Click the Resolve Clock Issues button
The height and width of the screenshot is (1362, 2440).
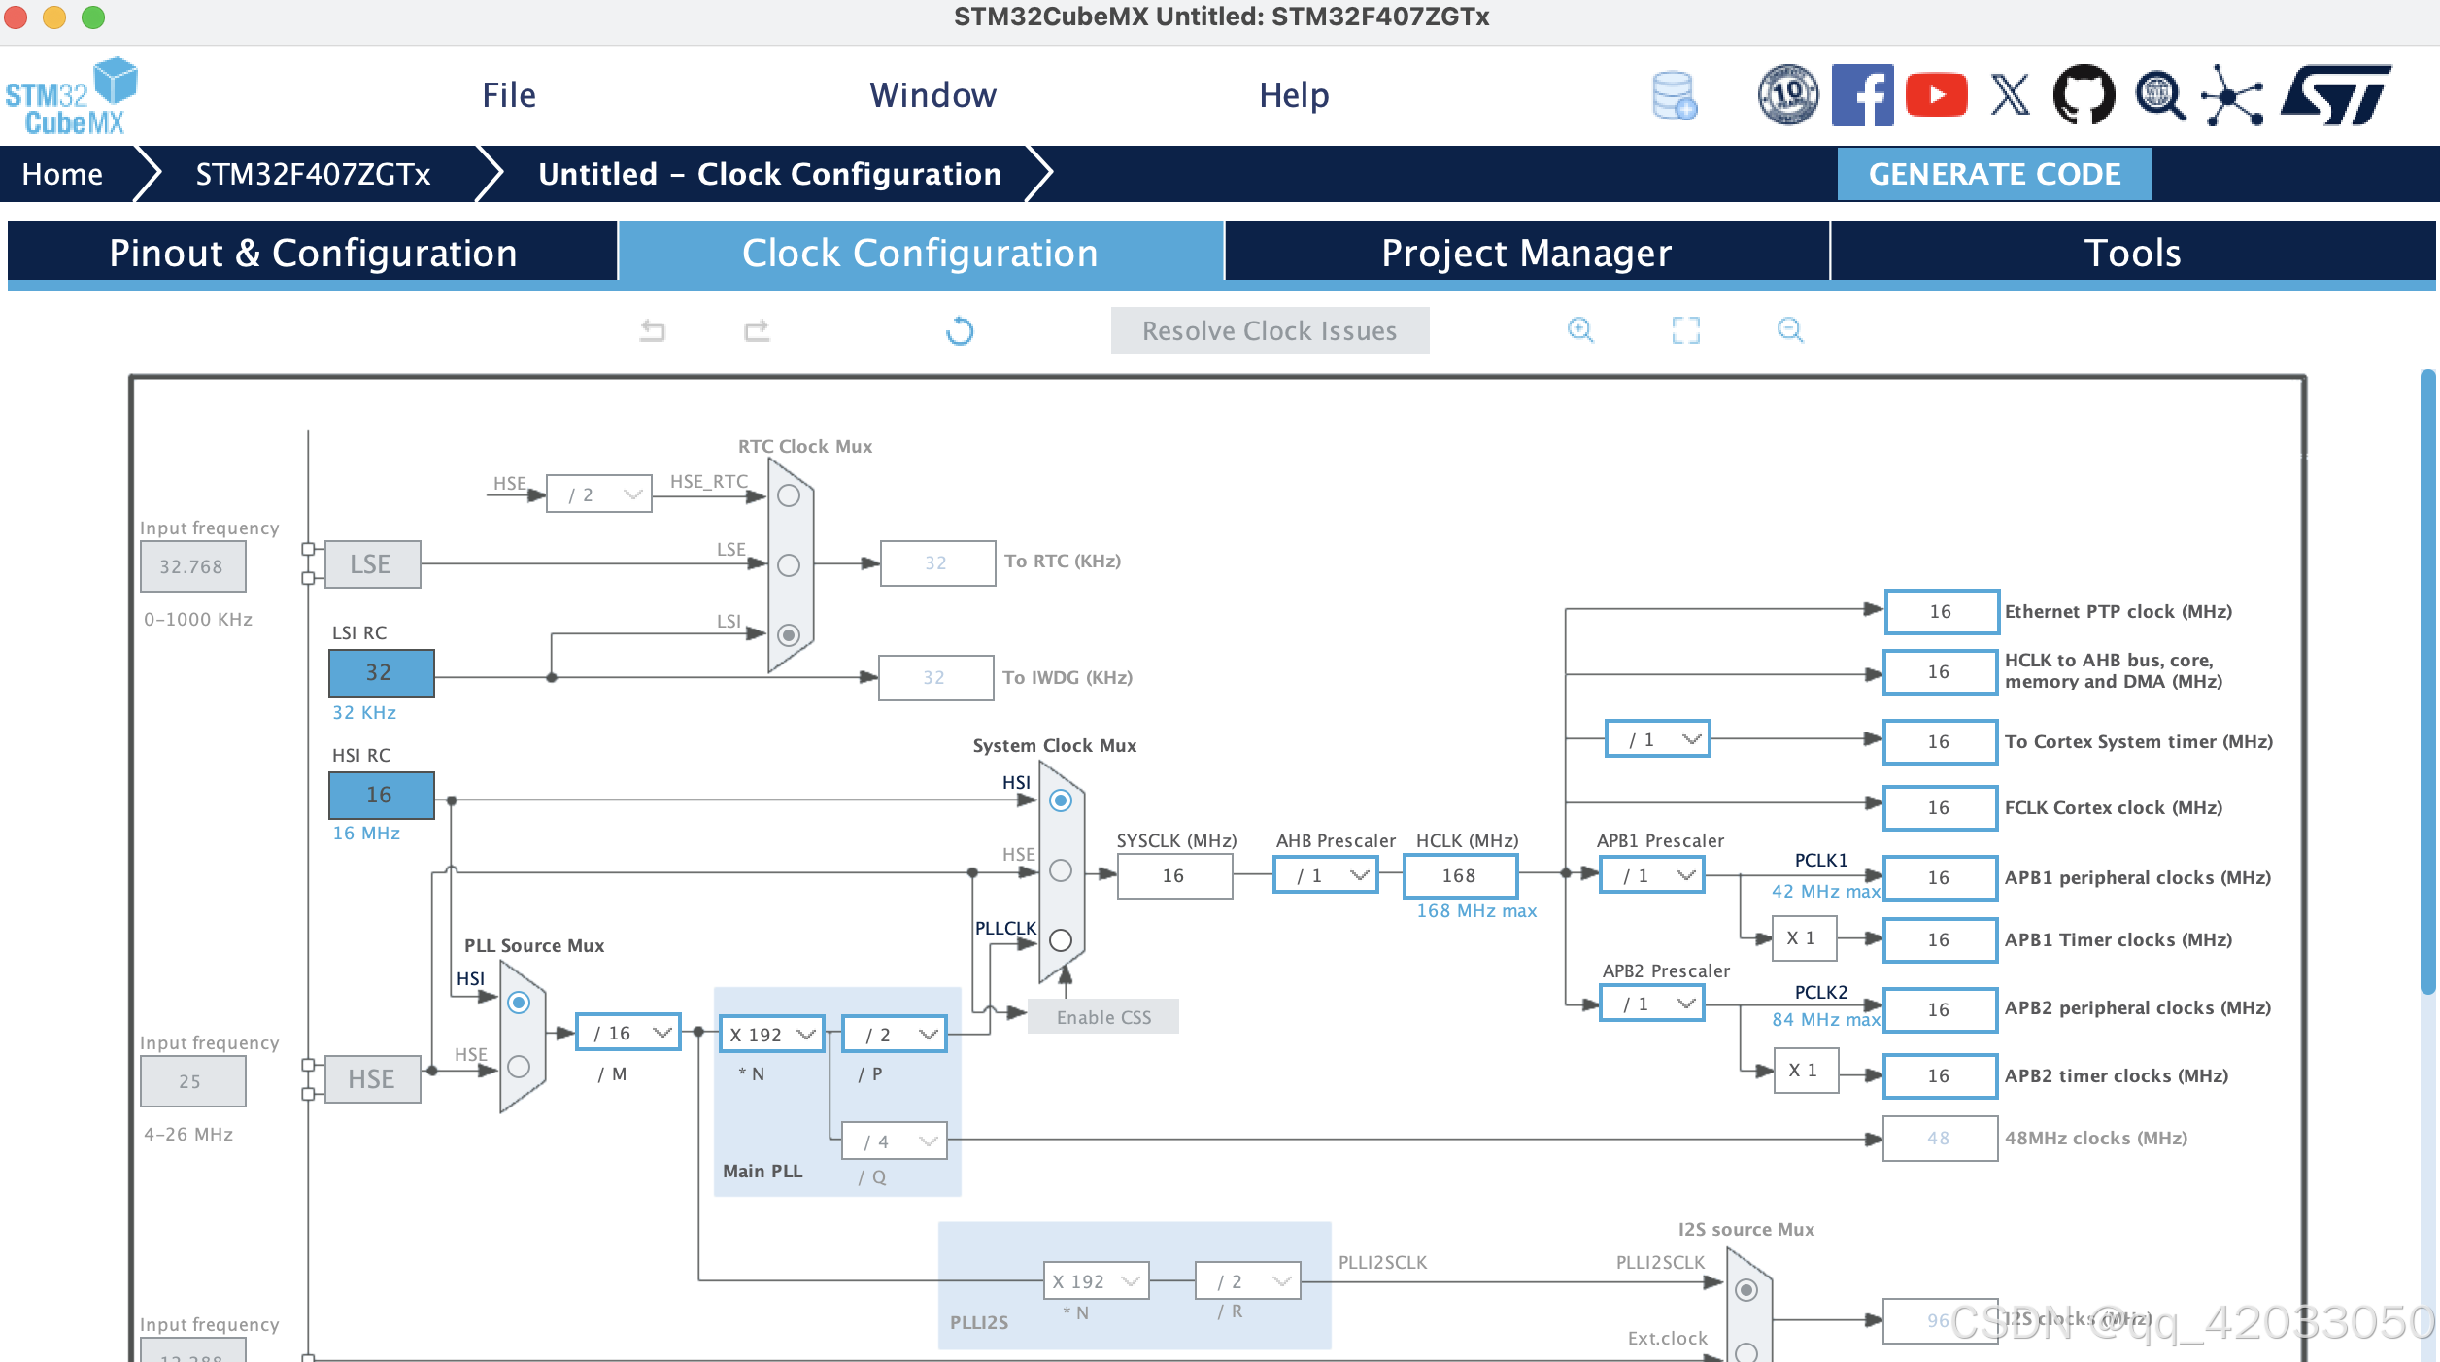[1270, 331]
